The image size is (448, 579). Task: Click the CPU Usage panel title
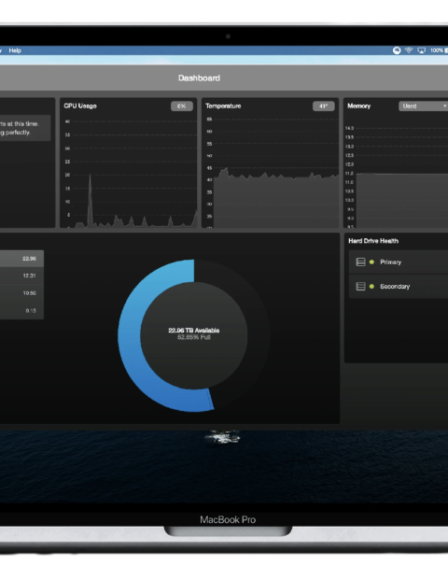point(80,106)
